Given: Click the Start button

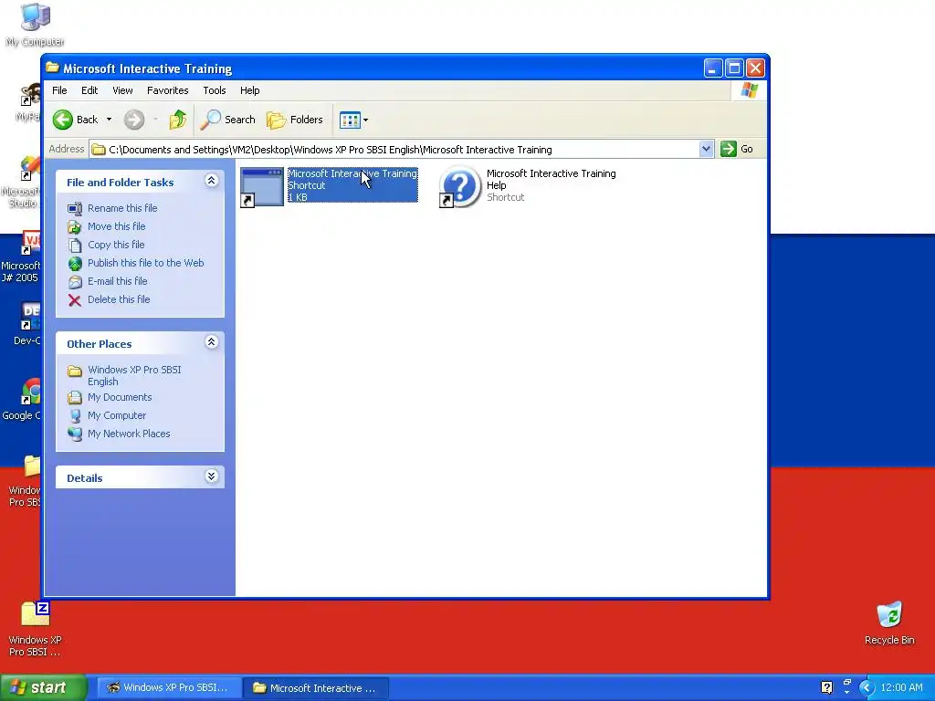Looking at the screenshot, I should (44, 687).
